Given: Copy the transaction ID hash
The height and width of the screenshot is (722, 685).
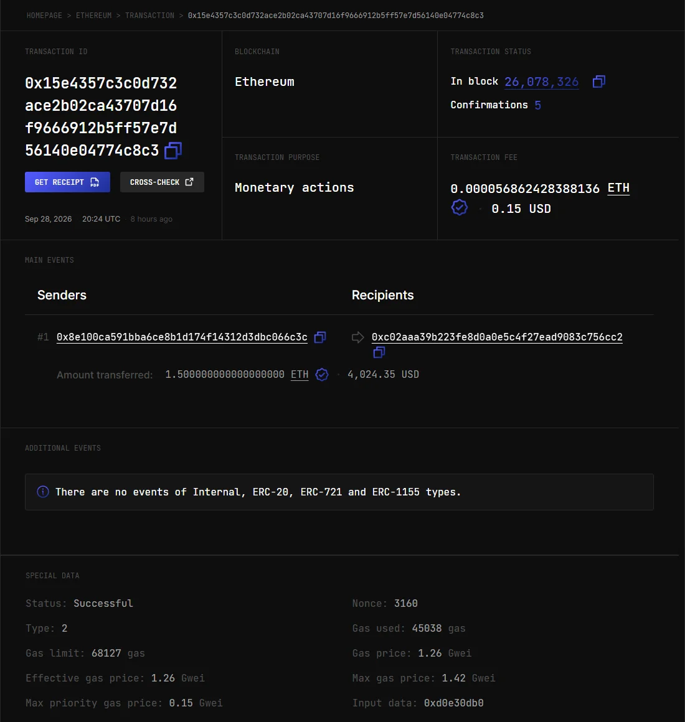Looking at the screenshot, I should click(173, 151).
